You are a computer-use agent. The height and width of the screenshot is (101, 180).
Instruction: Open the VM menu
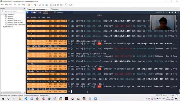click(15, 5)
